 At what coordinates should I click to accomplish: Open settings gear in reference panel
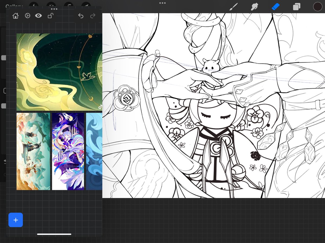point(27,16)
